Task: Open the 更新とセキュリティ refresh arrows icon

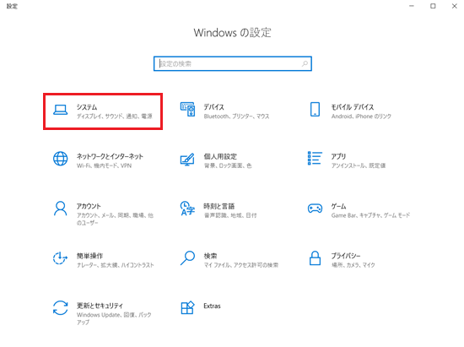Action: 61,308
